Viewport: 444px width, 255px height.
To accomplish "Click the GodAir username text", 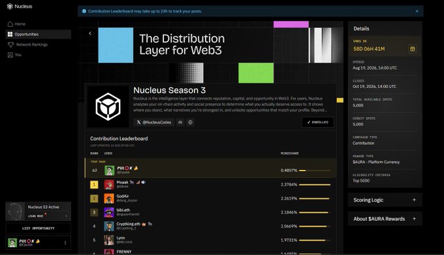I will pyautogui.click(x=123, y=196).
